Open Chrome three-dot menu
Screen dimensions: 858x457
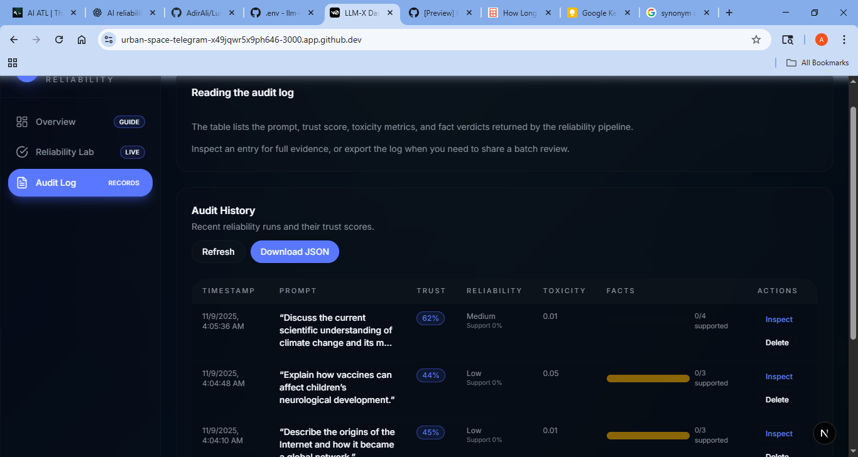pyautogui.click(x=844, y=40)
